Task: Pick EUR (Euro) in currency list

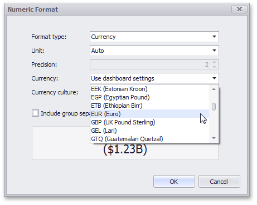Action: coord(149,114)
